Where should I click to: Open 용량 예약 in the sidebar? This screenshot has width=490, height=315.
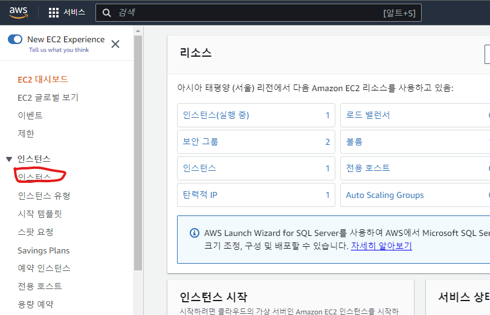click(35, 304)
